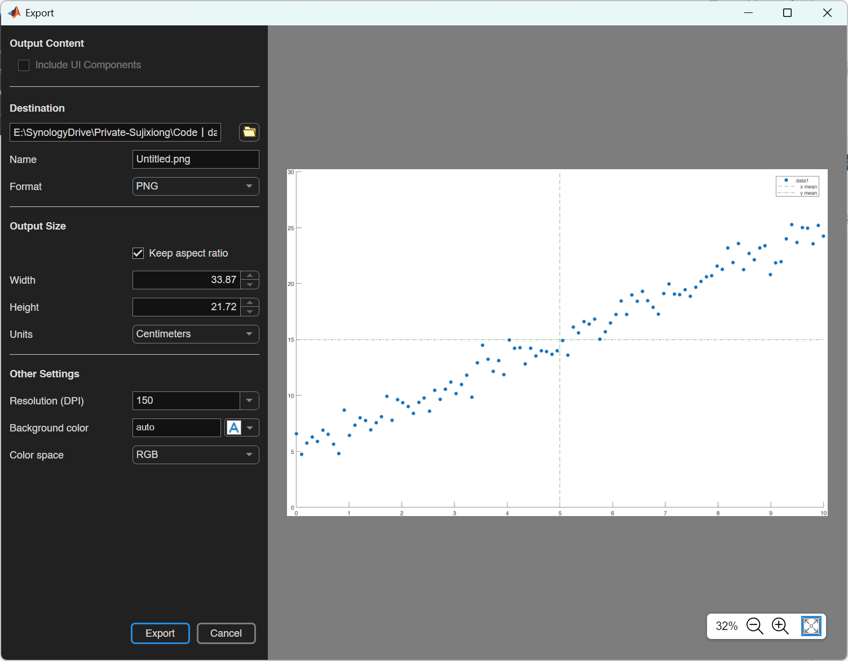Open background color picker swatch
The image size is (848, 661).
[x=242, y=428]
